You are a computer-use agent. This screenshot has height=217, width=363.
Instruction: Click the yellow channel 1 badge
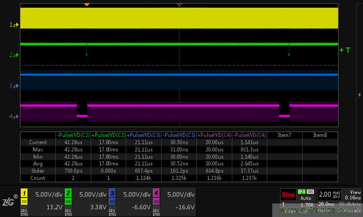(x=24, y=193)
